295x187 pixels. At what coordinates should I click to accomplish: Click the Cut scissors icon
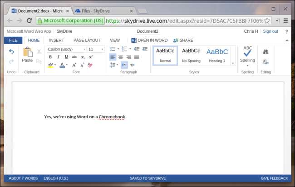pyautogui.click(x=39, y=52)
